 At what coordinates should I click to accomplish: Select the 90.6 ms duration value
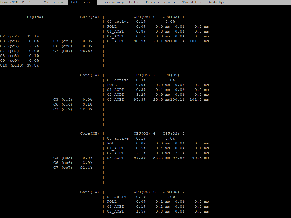[200, 158]
